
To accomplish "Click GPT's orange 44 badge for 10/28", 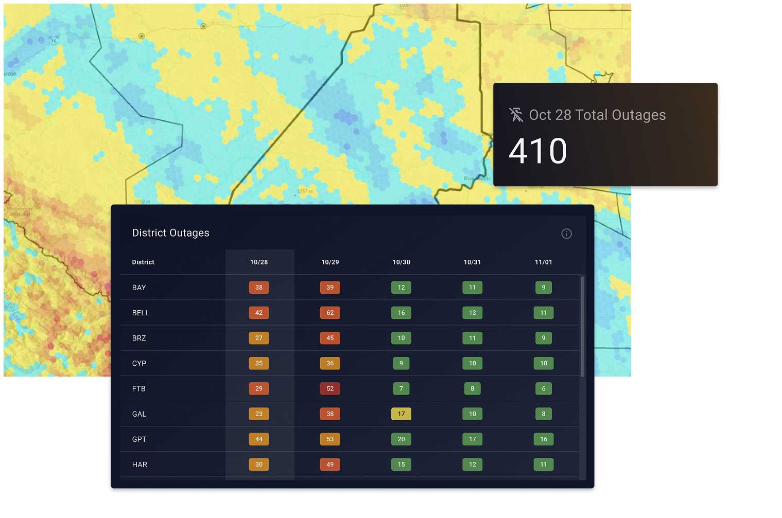I will click(259, 439).
